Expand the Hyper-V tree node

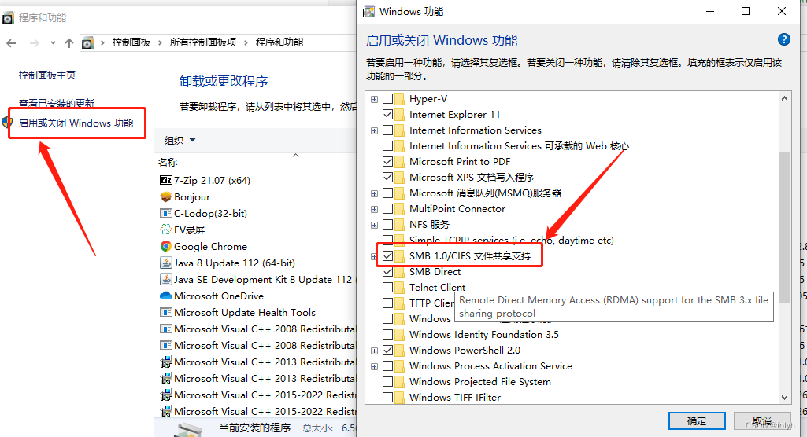click(374, 99)
